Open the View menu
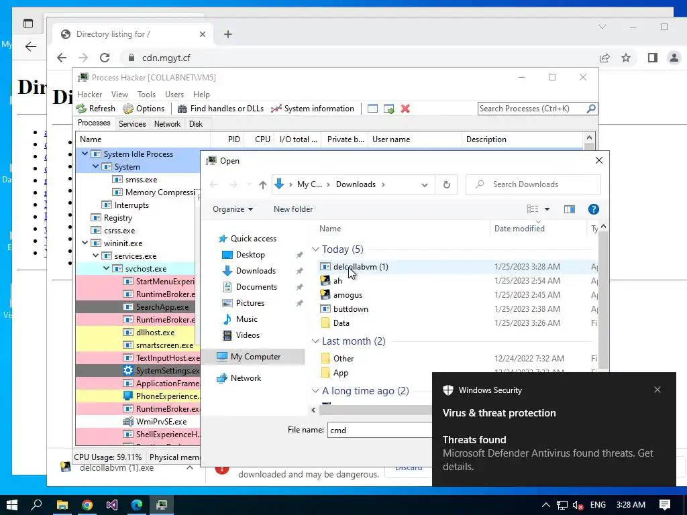 [119, 95]
